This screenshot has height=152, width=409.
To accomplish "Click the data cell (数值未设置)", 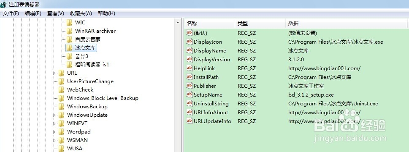I will click(x=303, y=33).
